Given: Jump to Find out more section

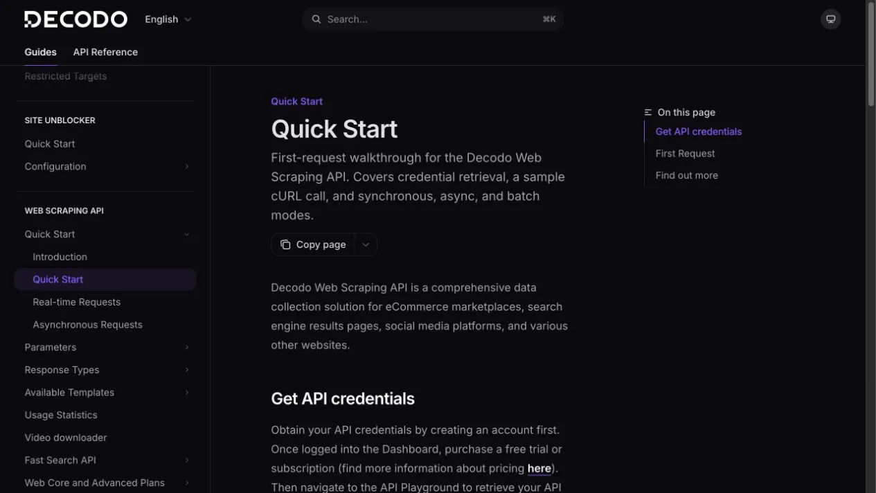Looking at the screenshot, I should 687,176.
